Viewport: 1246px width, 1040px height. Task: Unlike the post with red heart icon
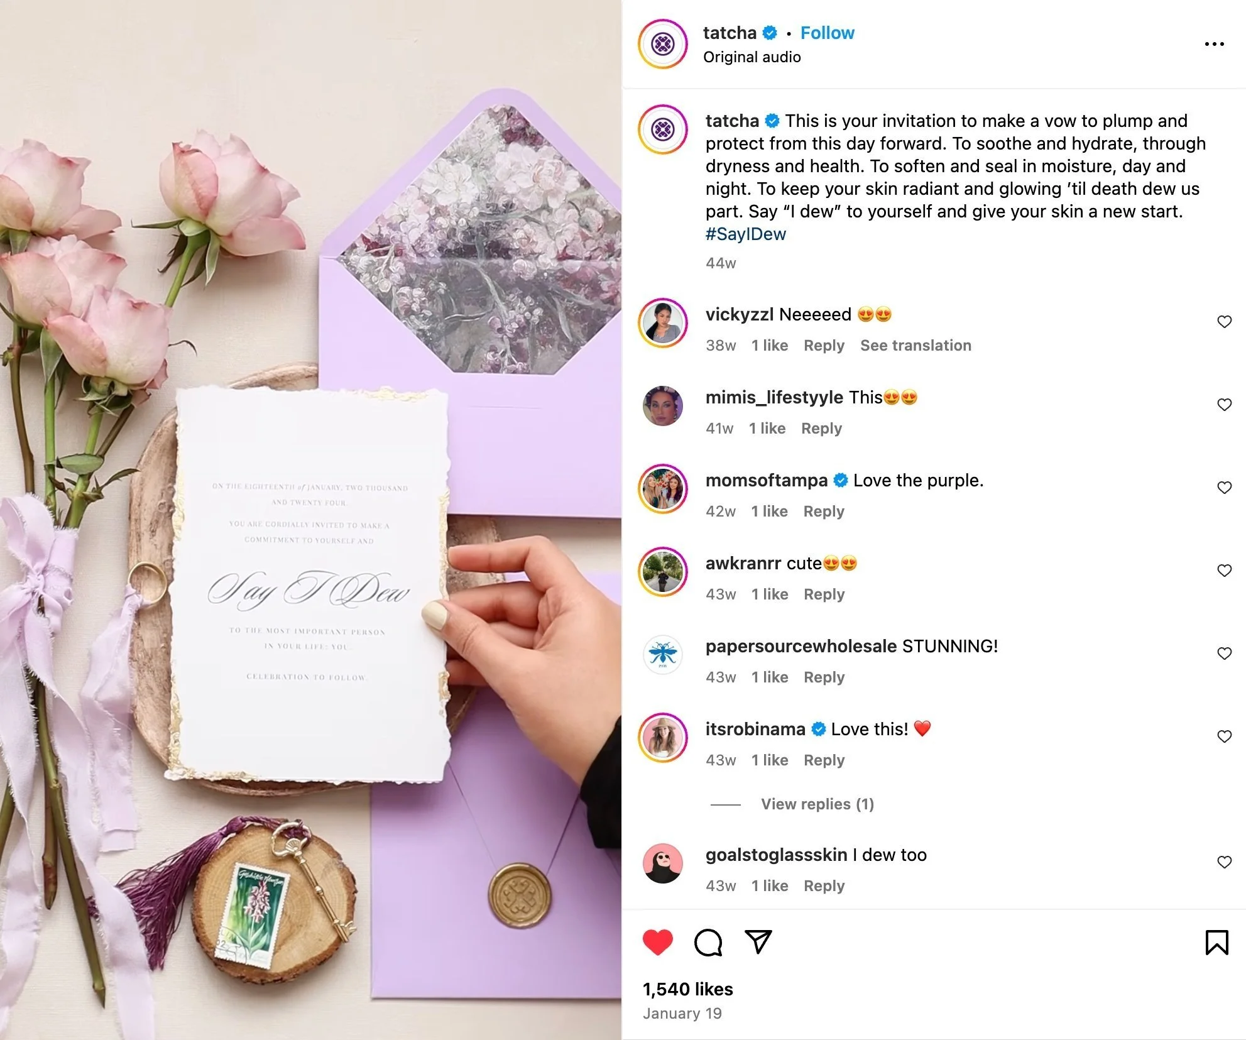pyautogui.click(x=657, y=942)
